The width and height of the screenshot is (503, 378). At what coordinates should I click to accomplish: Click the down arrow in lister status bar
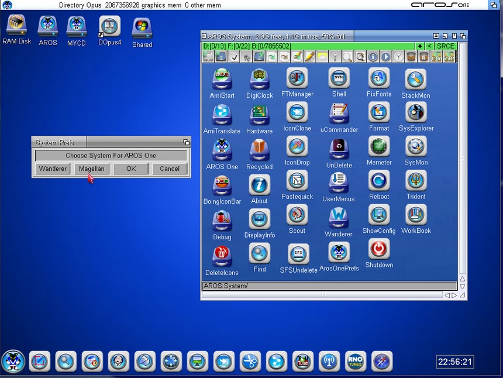(x=419, y=46)
